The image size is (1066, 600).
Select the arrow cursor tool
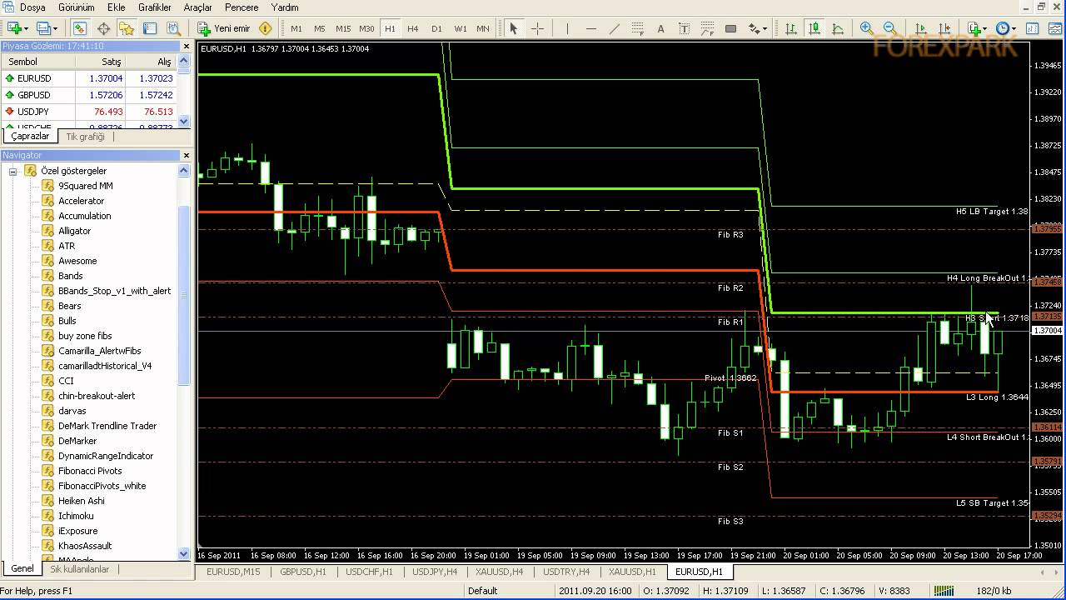click(x=513, y=28)
